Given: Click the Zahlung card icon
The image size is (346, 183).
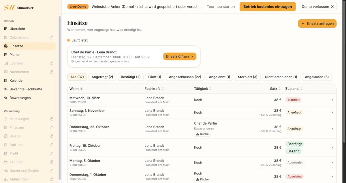Looking at the screenshot, I should tap(6, 162).
